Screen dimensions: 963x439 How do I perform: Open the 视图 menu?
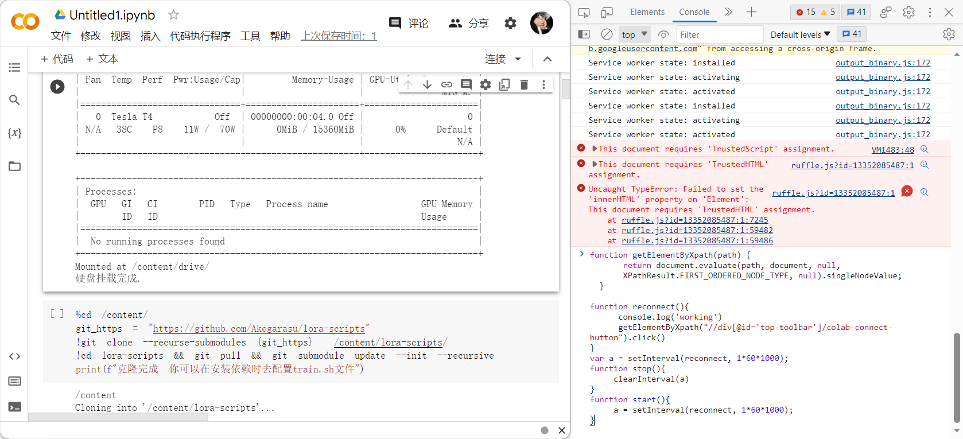(121, 36)
